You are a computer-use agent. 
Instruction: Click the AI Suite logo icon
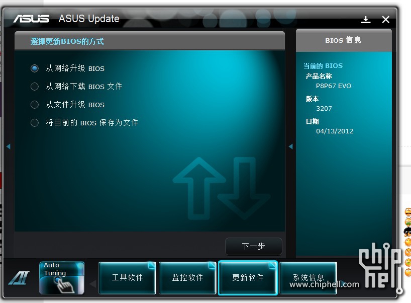point(19,278)
